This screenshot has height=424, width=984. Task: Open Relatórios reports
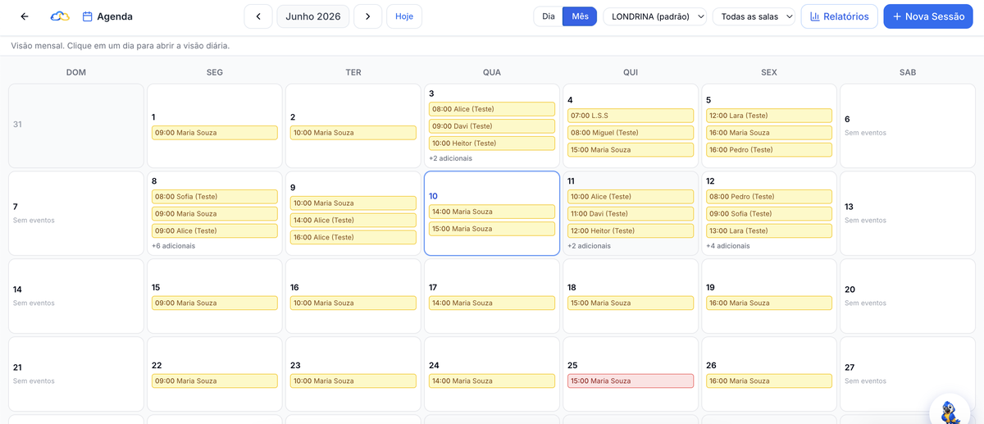coord(839,16)
